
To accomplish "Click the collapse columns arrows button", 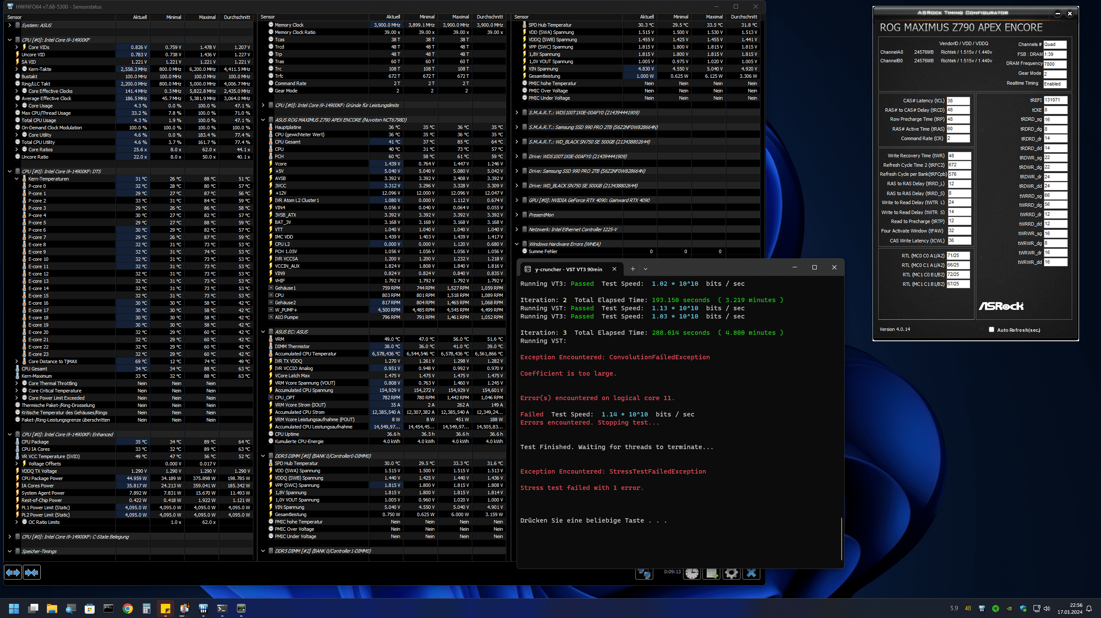I will 31,572.
